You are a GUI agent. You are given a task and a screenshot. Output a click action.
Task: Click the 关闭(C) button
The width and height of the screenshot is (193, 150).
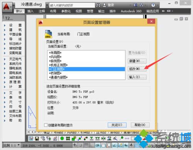pos(117,125)
